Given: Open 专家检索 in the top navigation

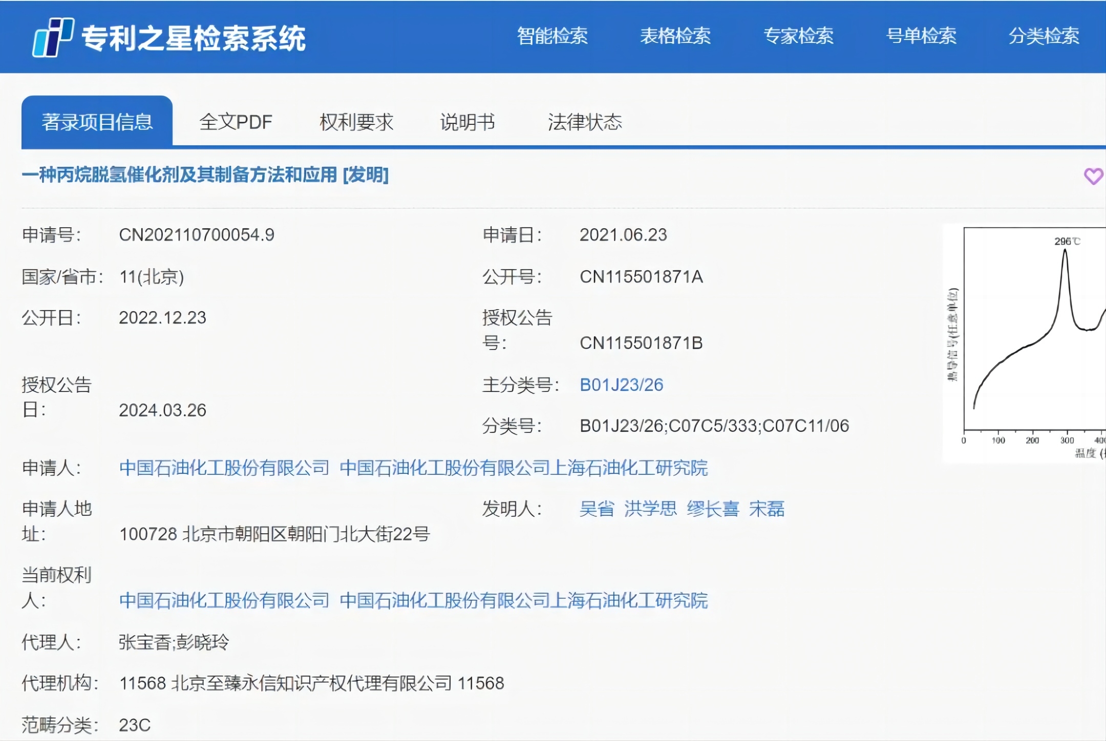Looking at the screenshot, I should [x=798, y=36].
